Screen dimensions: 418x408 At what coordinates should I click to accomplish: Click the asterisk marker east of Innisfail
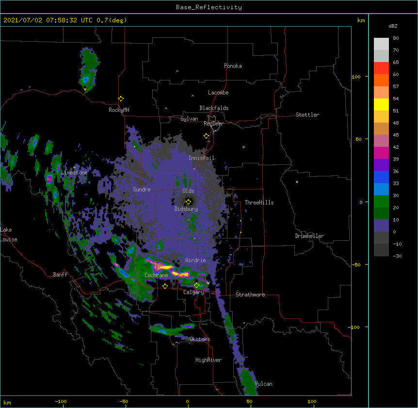click(243, 147)
